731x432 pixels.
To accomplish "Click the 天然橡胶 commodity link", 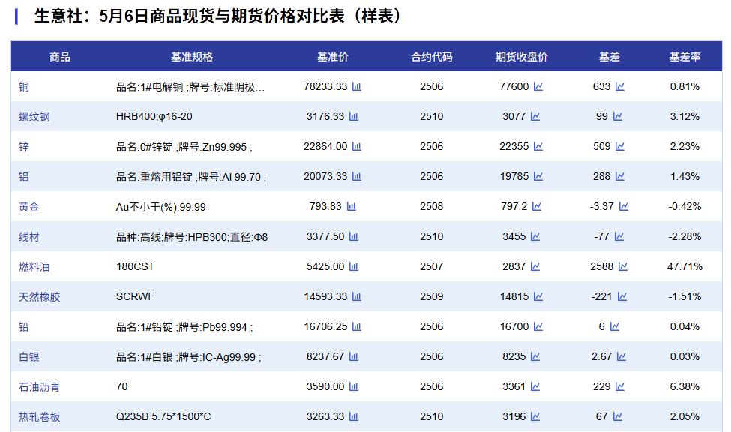I will [40, 297].
